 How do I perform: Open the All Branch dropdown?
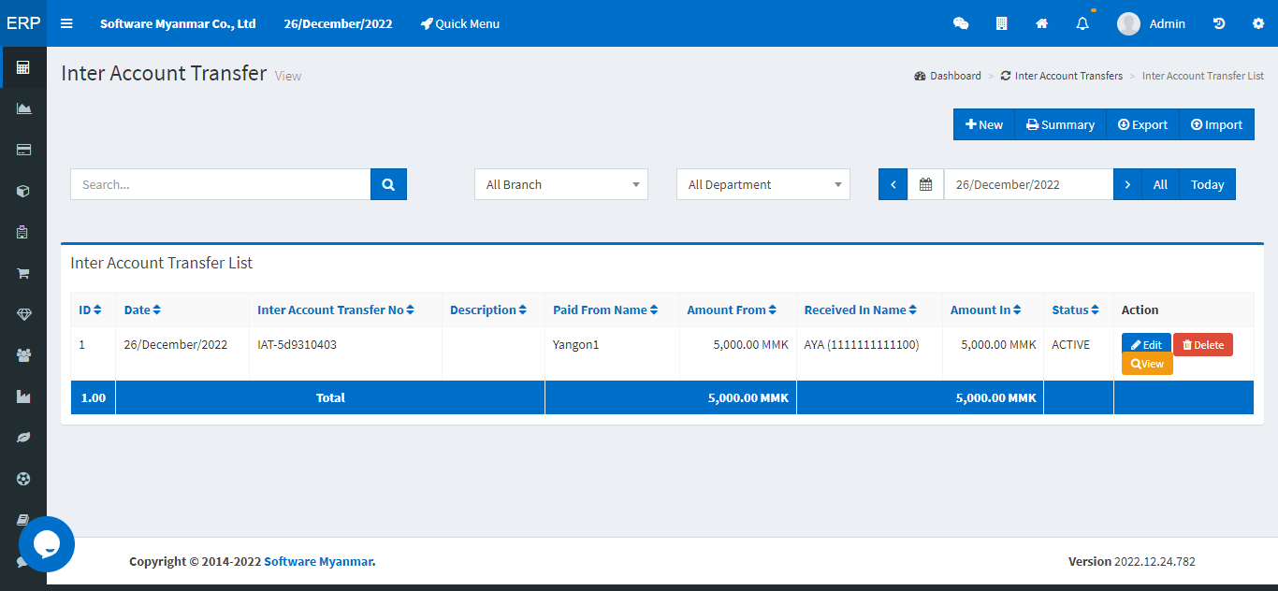[561, 184]
